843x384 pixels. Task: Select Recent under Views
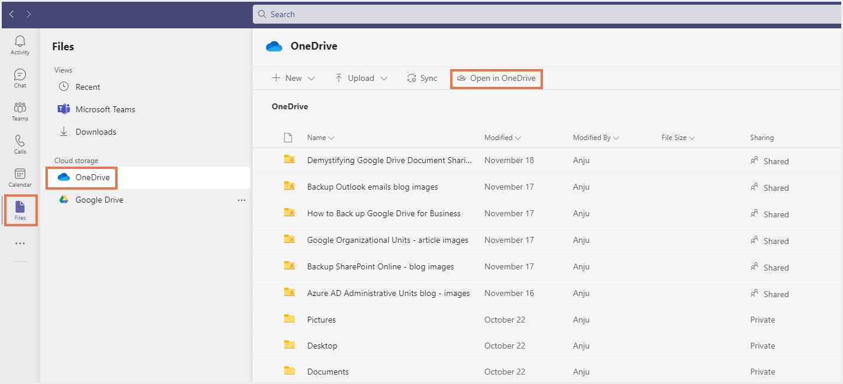tap(87, 87)
